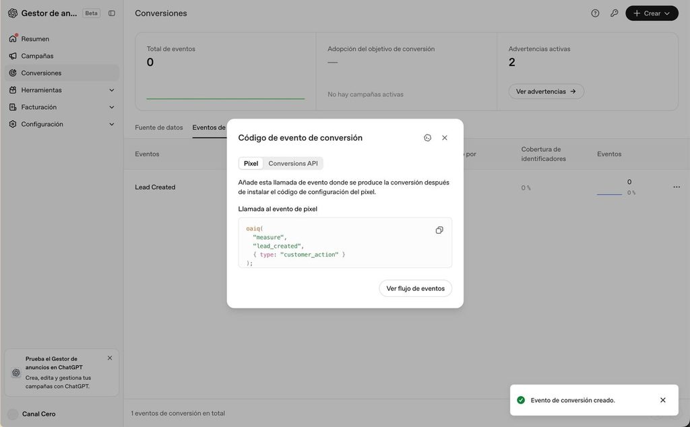Viewport: 690px width, 427px height.
Task: Open the help question mark icon
Action: click(595, 13)
